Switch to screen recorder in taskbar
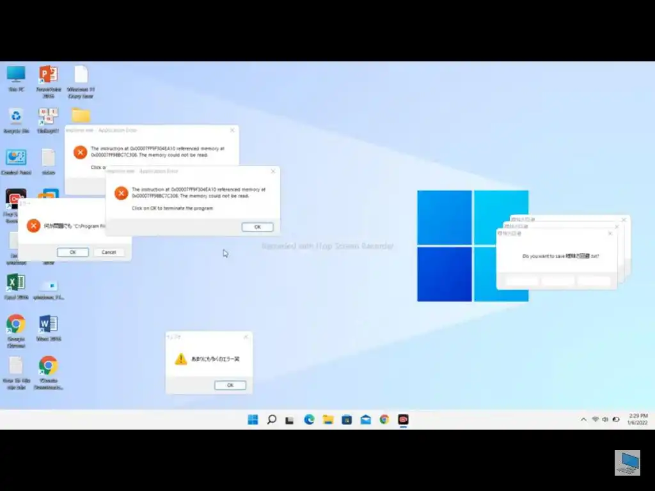Viewport: 655px width, 491px height. [403, 419]
